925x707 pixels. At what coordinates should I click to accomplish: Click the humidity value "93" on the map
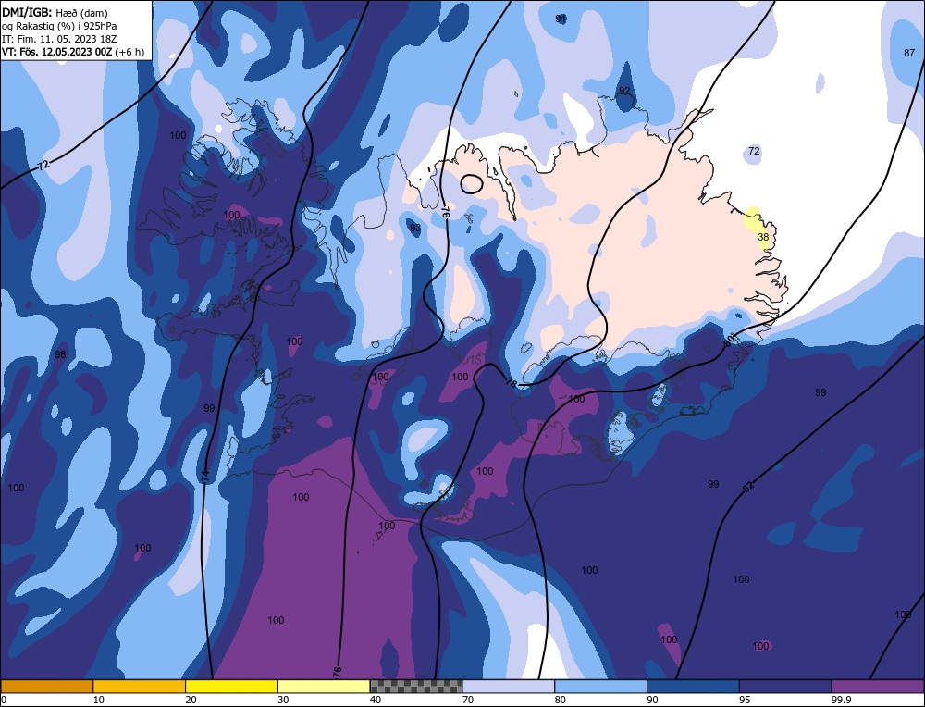tap(415, 228)
